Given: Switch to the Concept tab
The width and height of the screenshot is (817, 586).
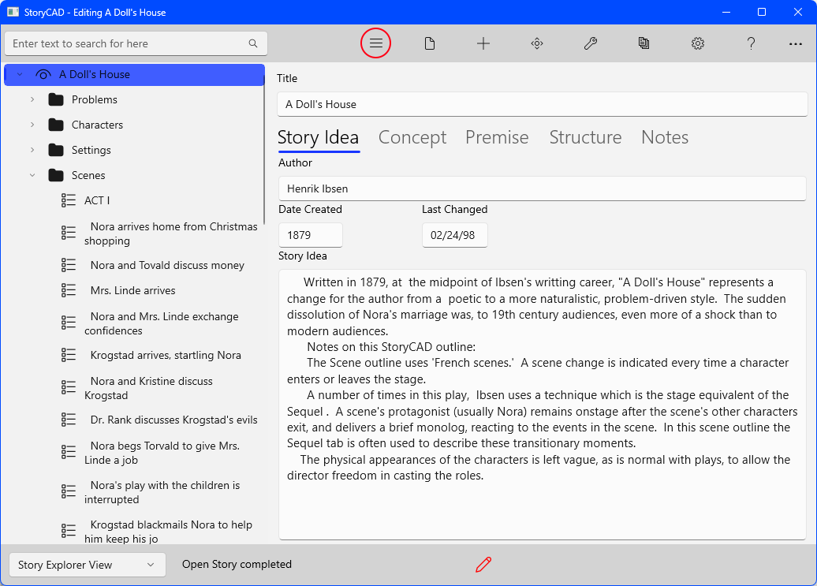Looking at the screenshot, I should point(412,137).
